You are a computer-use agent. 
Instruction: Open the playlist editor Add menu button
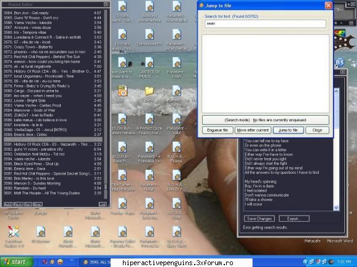point(8,205)
